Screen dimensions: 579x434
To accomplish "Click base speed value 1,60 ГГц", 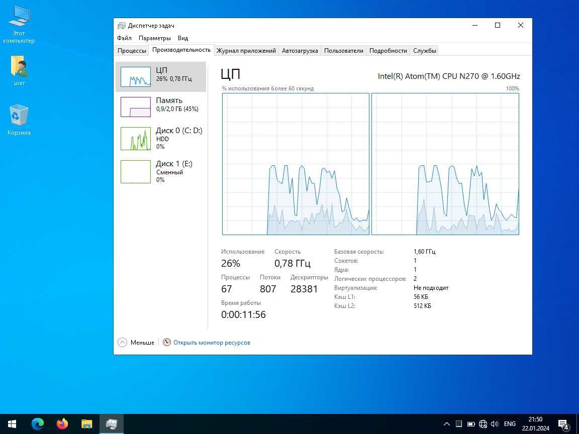I will (x=424, y=252).
